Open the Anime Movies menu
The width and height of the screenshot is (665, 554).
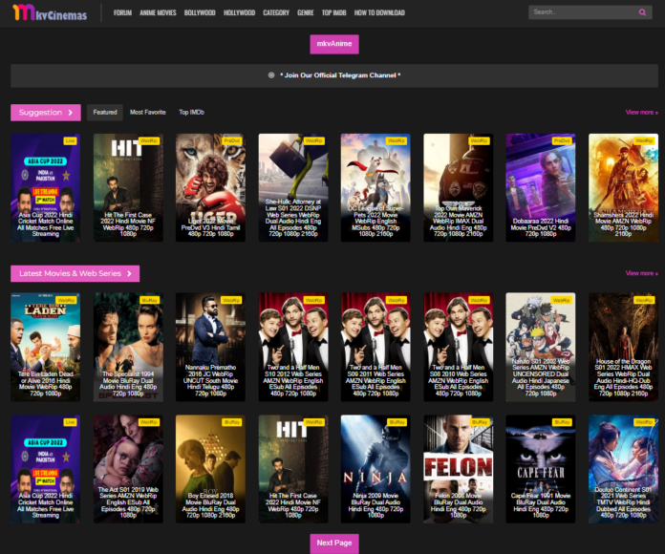pos(158,12)
